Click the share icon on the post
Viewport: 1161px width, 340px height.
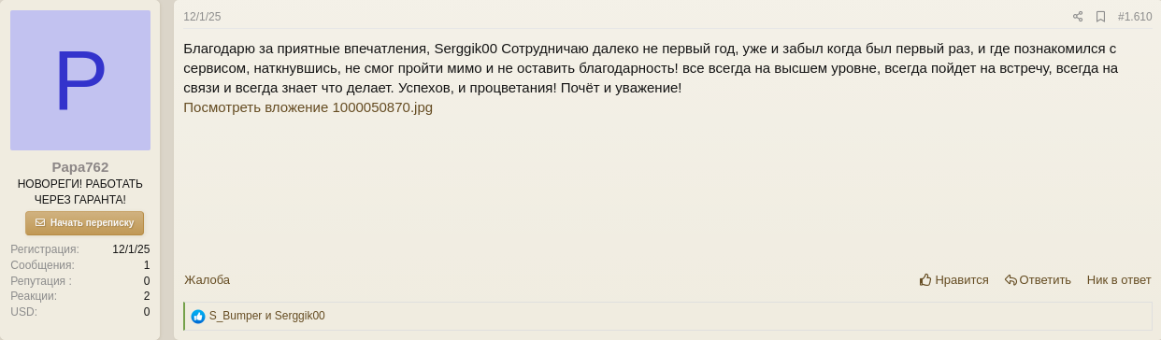pyautogui.click(x=1078, y=17)
